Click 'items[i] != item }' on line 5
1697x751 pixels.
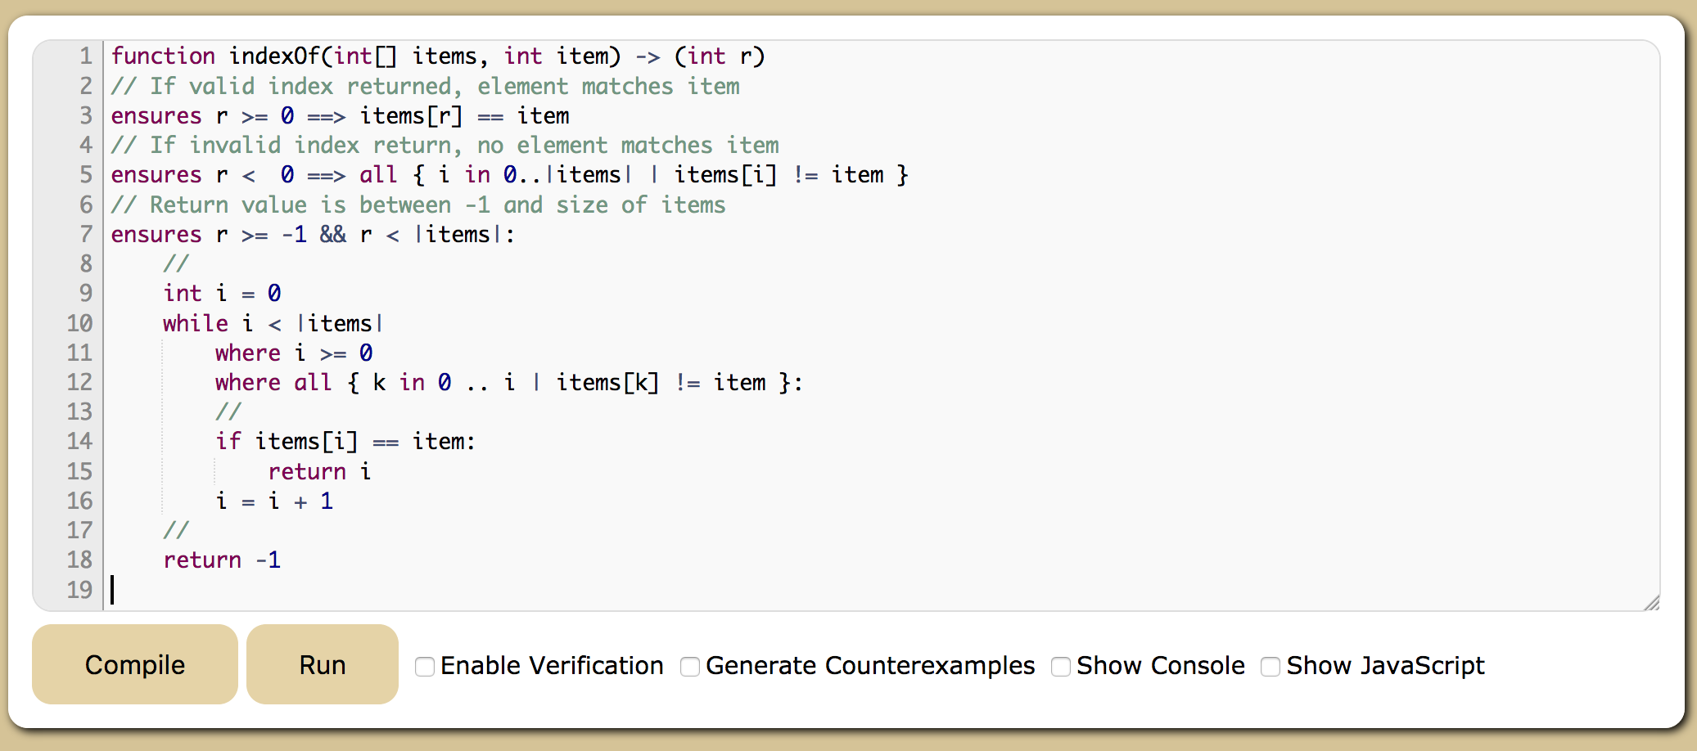[x=792, y=174]
